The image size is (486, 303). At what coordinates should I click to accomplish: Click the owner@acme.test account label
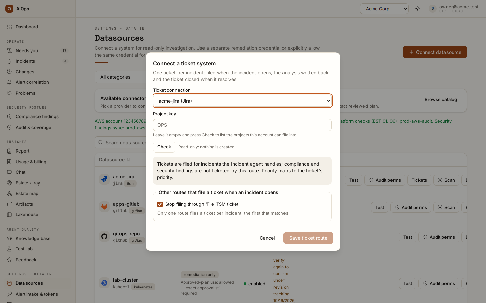[x=459, y=7]
